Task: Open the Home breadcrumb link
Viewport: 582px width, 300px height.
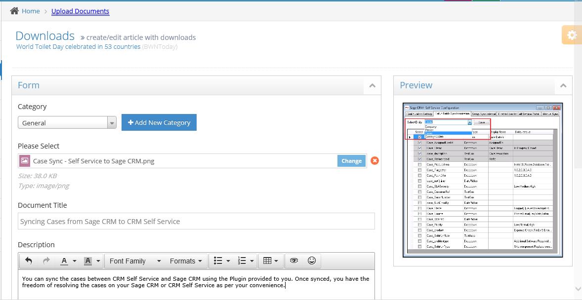Action: coord(31,11)
